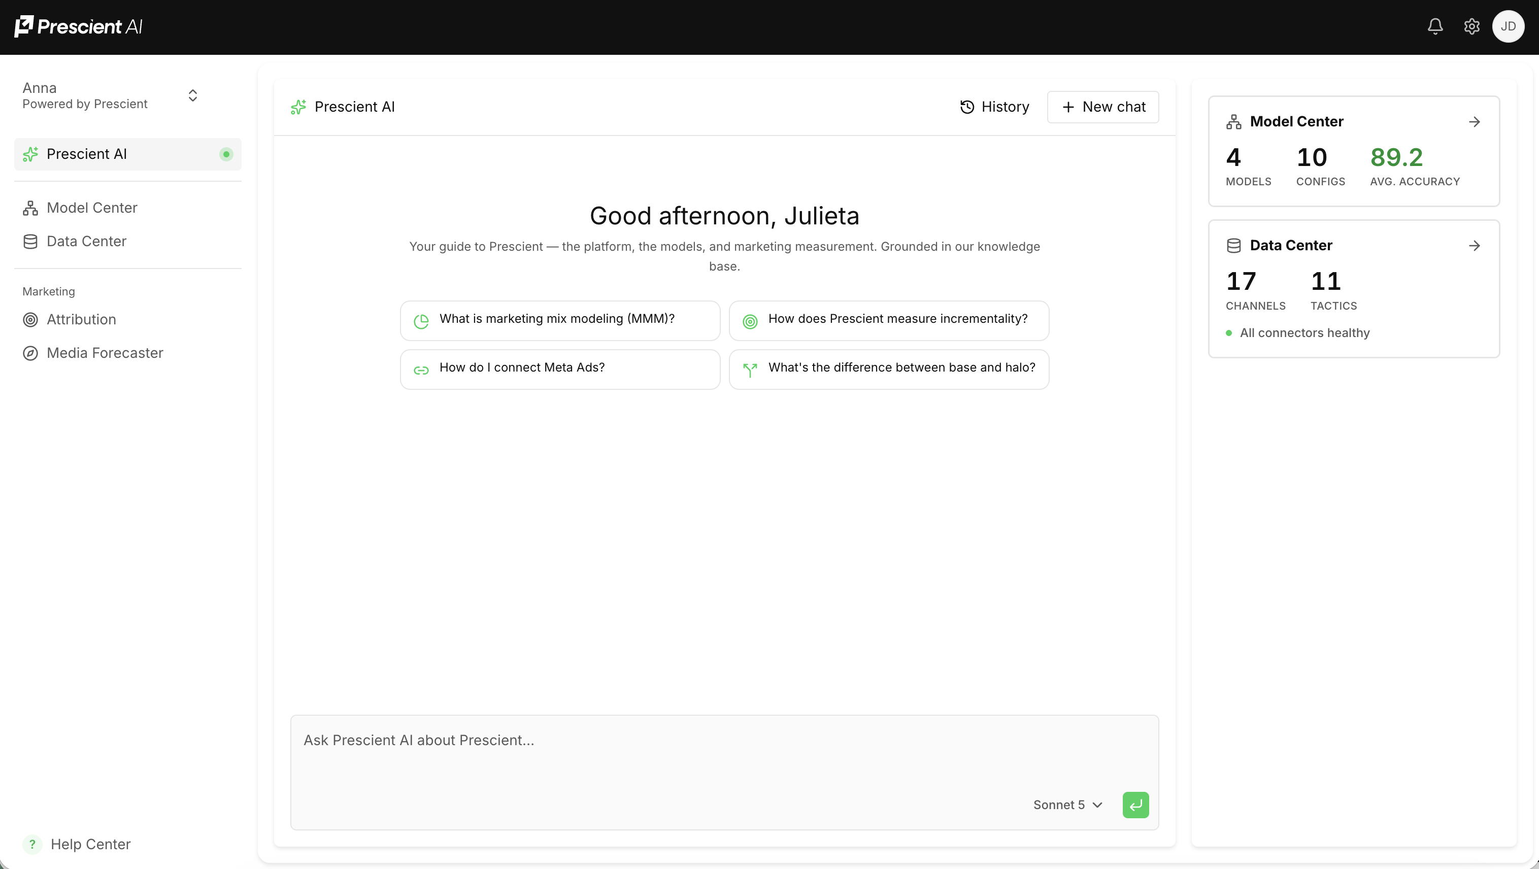Click the Media Forecaster compass icon
Screen dimensions: 1539x869
[30, 353]
